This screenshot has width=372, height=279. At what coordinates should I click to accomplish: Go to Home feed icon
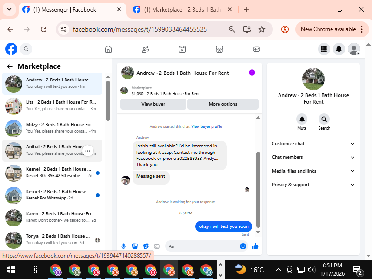[108, 49]
